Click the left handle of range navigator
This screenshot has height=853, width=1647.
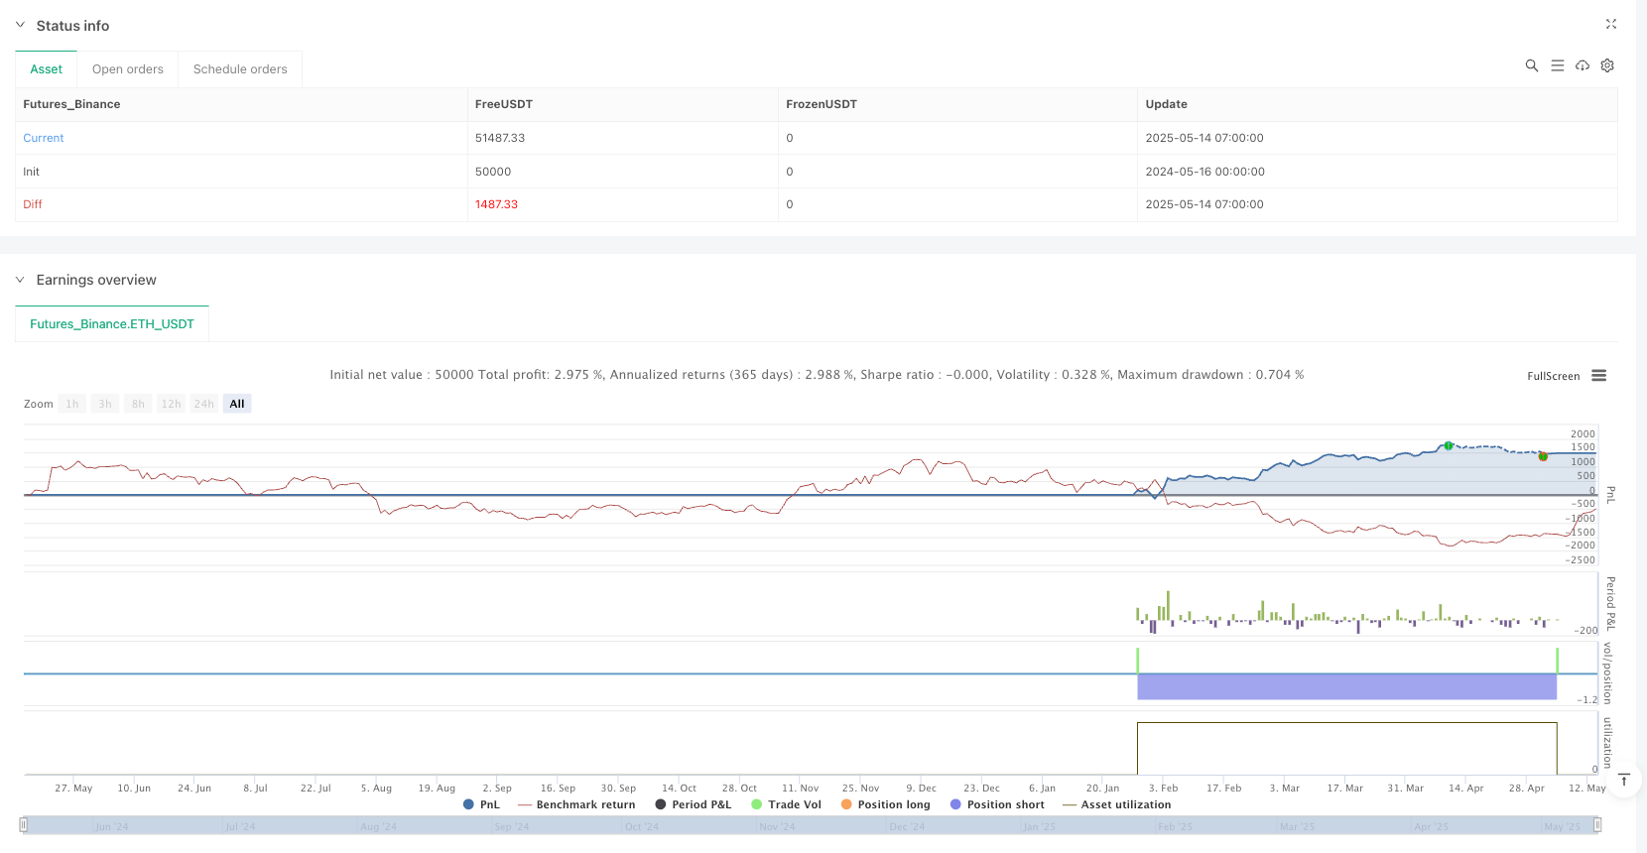[x=24, y=824]
